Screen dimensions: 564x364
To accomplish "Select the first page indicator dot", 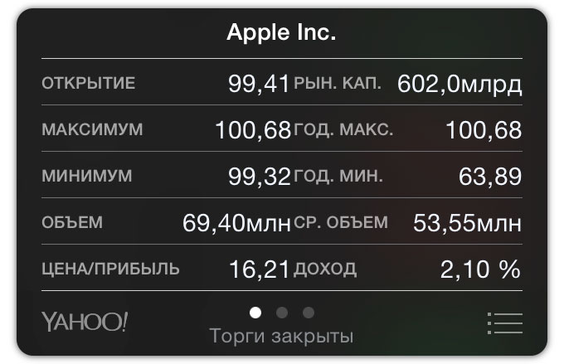I will (255, 313).
